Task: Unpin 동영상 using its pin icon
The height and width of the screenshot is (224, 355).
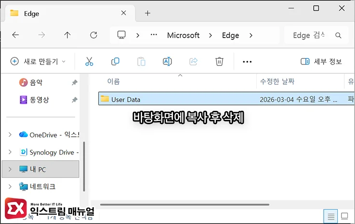Action: point(75,100)
